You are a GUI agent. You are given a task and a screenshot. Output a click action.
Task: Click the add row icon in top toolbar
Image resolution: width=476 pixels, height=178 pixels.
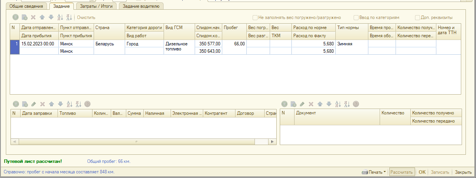point(16,17)
